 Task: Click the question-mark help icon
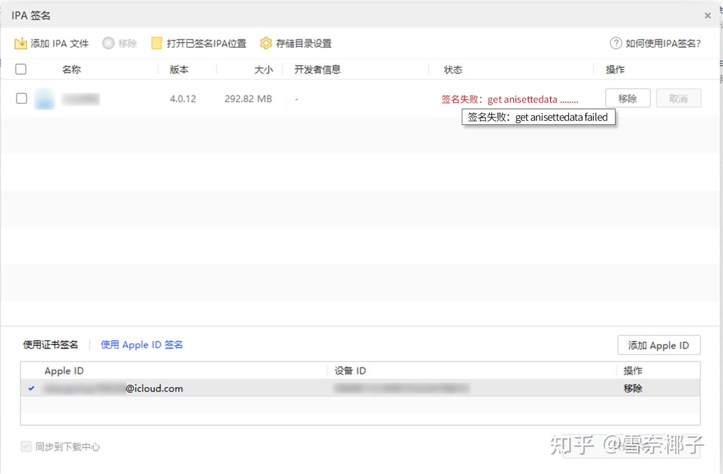(616, 43)
